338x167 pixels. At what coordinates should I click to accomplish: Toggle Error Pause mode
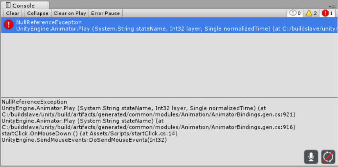coord(105,13)
